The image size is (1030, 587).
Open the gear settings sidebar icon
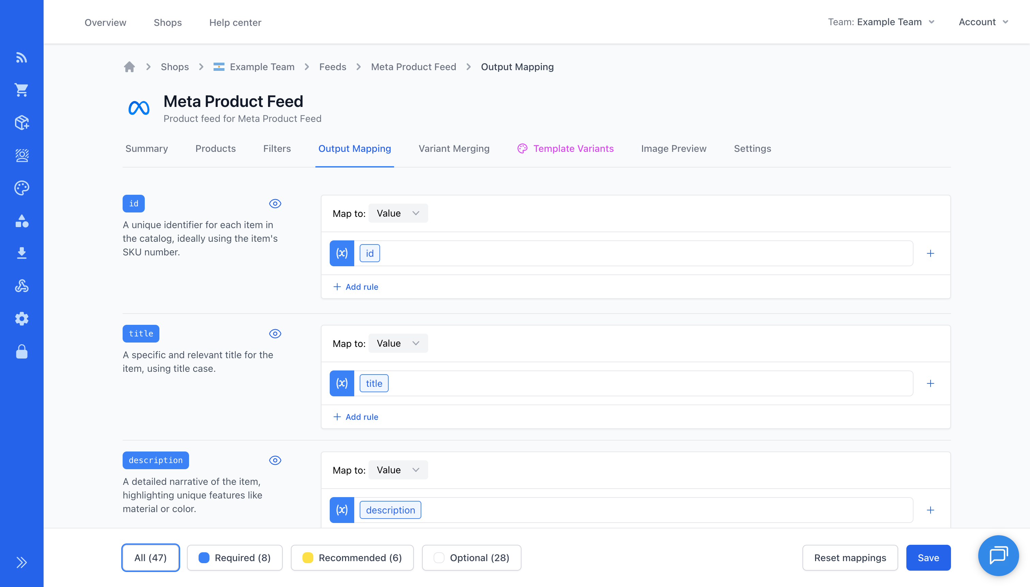pos(22,318)
